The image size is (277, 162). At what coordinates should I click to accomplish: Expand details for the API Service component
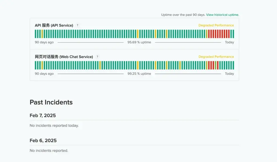tap(53, 25)
